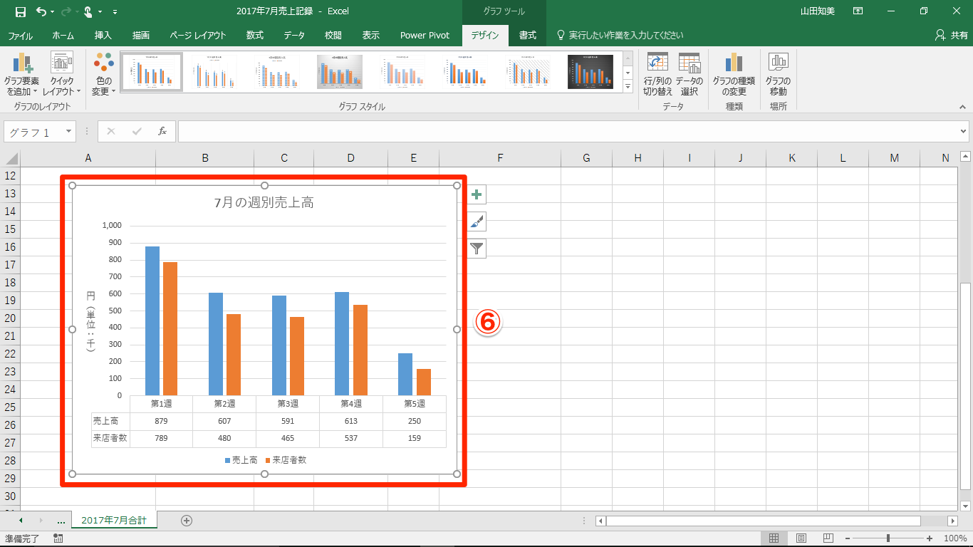
Task: Click the Tell Me search box
Action: click(x=620, y=35)
